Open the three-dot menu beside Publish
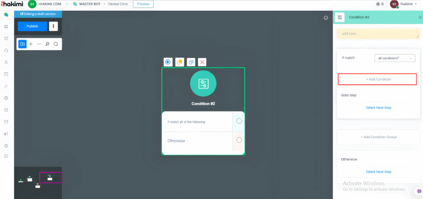This screenshot has width=423, height=199. click(53, 26)
